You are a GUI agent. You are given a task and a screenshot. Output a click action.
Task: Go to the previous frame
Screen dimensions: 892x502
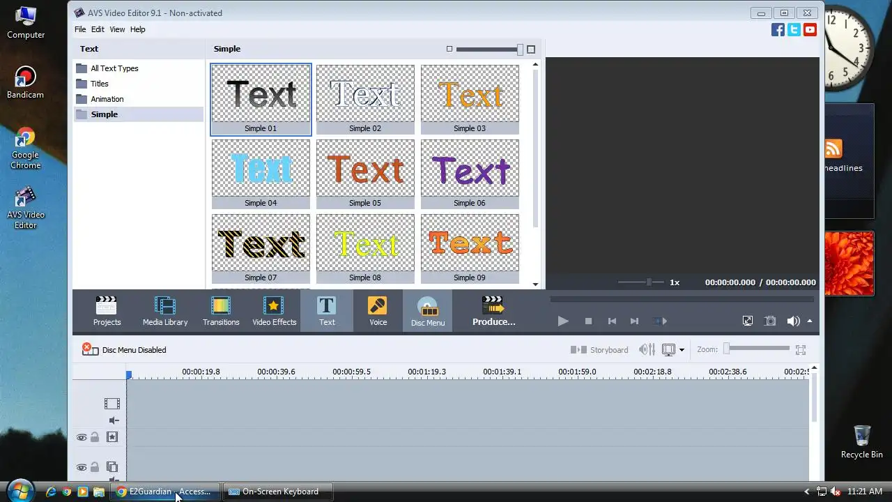pyautogui.click(x=612, y=321)
